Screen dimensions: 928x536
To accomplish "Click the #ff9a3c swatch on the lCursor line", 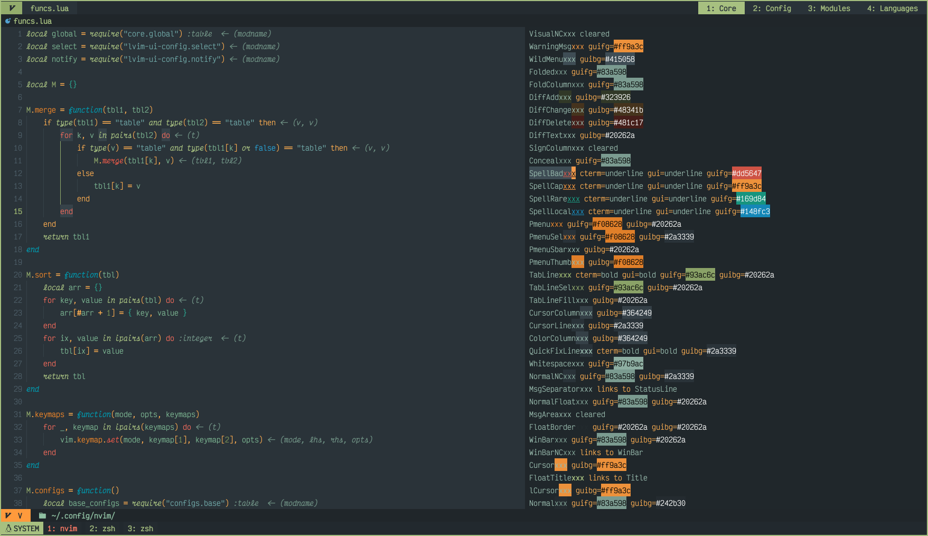I will [616, 491].
